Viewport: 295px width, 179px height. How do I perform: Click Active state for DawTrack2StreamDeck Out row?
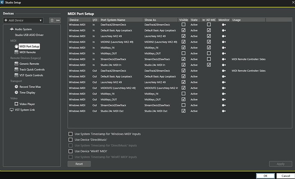tap(194, 71)
